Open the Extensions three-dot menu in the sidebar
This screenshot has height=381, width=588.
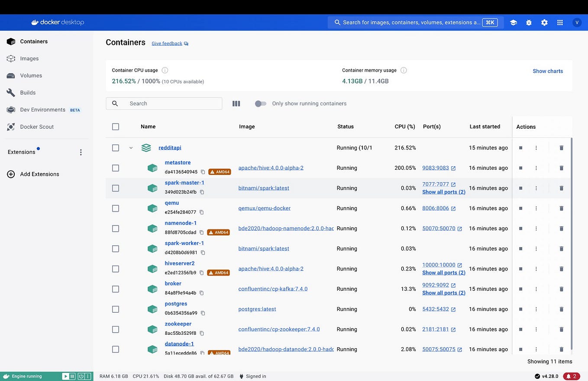pos(81,152)
